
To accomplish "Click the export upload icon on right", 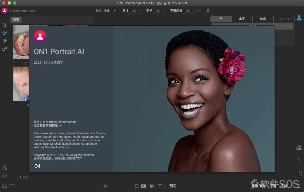I will pyautogui.click(x=299, y=173).
